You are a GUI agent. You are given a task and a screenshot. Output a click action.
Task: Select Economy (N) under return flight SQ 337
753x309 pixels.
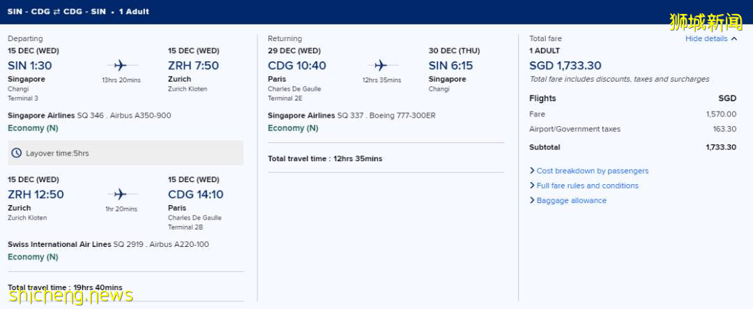(x=293, y=128)
